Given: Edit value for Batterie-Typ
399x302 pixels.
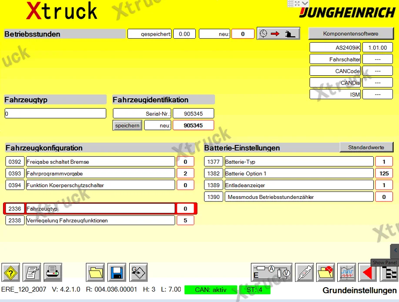Looking at the screenshot, I should pyautogui.click(x=384, y=161).
